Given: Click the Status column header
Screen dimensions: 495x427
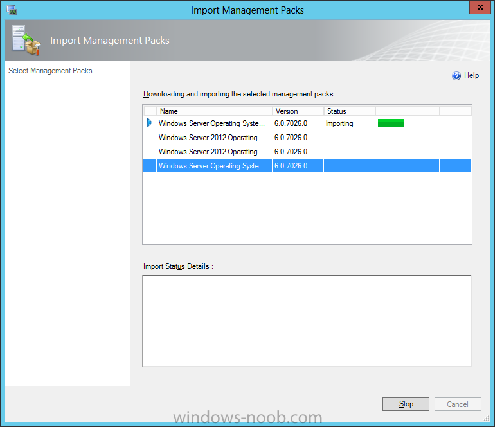Looking at the screenshot, I should 350,111.
